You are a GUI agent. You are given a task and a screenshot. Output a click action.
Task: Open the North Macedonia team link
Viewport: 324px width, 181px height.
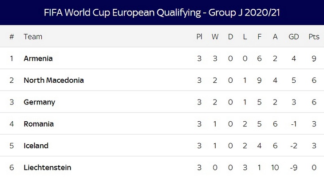54,80
